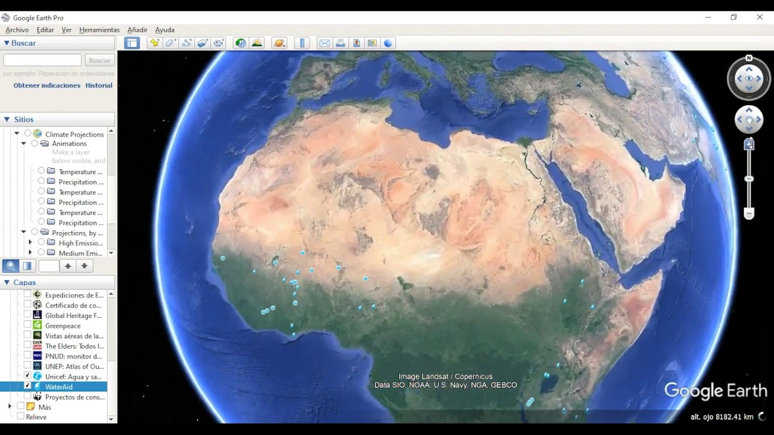Check the Global Heritage F... layer box

[x=27, y=315]
